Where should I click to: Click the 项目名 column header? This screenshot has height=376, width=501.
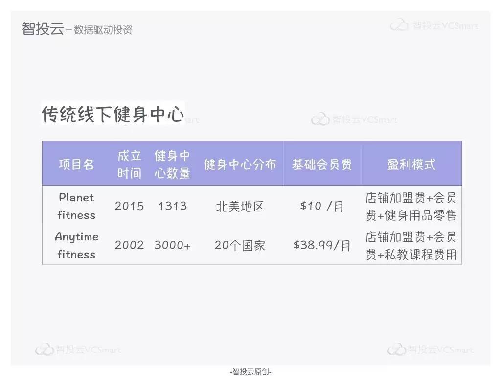(x=76, y=164)
